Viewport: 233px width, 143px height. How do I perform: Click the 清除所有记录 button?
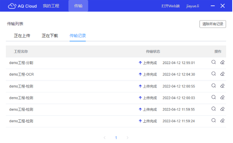point(212,24)
